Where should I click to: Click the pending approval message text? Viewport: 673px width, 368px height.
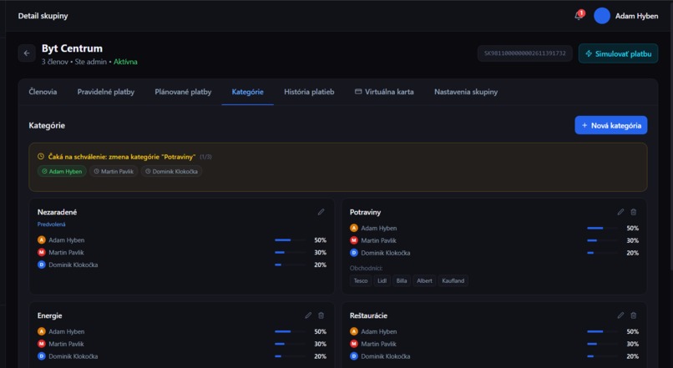tap(121, 157)
